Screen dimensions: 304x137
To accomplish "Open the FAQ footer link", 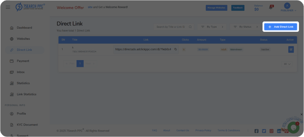I will tap(155, 131).
